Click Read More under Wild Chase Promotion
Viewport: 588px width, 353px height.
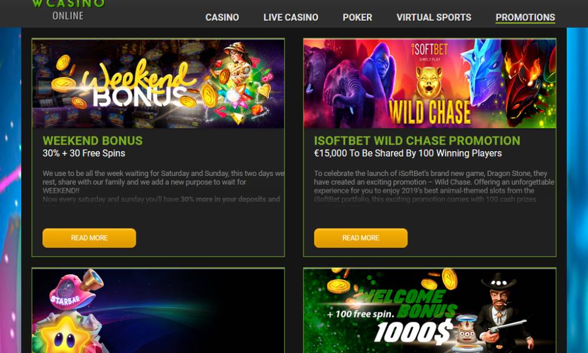click(361, 238)
